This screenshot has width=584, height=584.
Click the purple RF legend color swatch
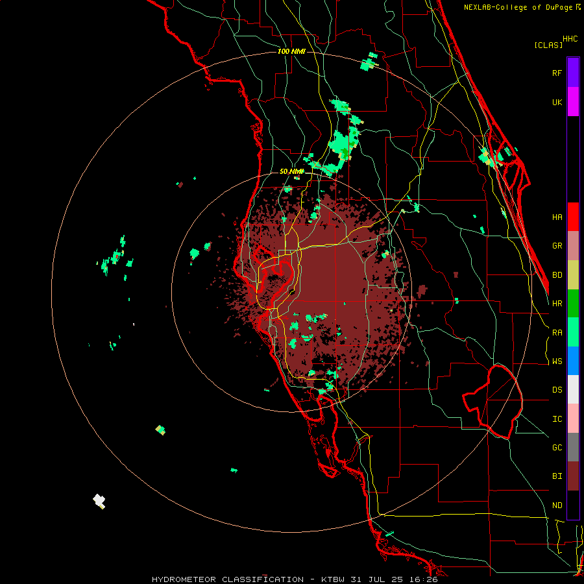[x=573, y=73]
